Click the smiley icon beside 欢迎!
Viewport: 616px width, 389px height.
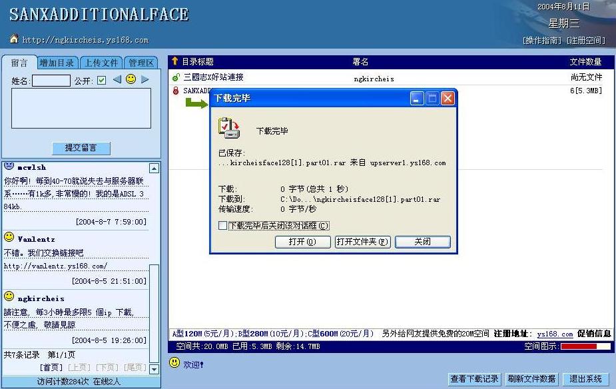174,362
